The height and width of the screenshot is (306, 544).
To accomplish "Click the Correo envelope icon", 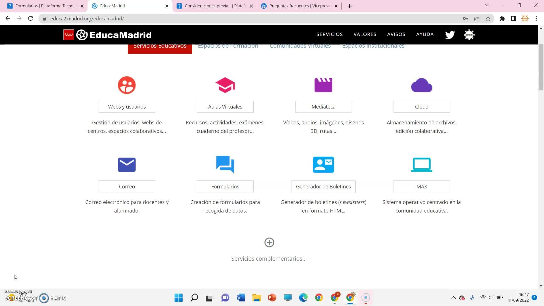I will click(127, 165).
